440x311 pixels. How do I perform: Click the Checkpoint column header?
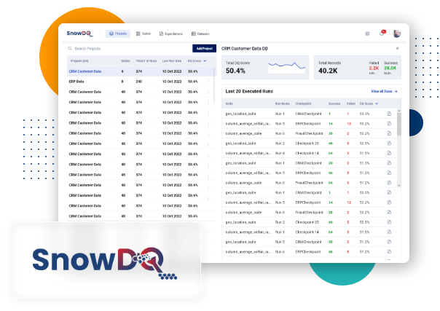(303, 103)
